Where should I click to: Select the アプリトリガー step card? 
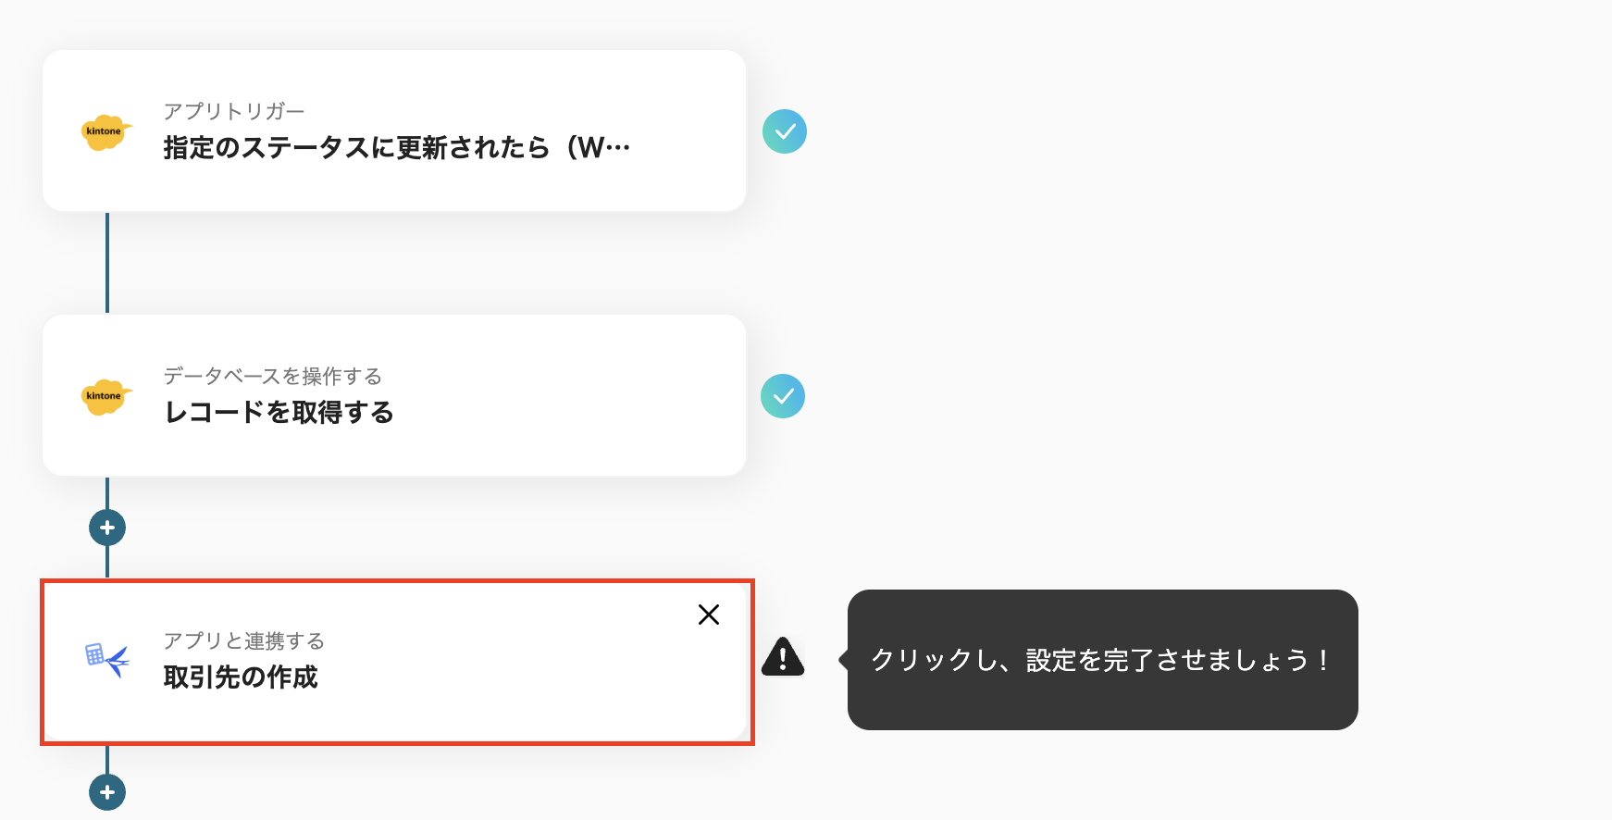[x=393, y=130]
